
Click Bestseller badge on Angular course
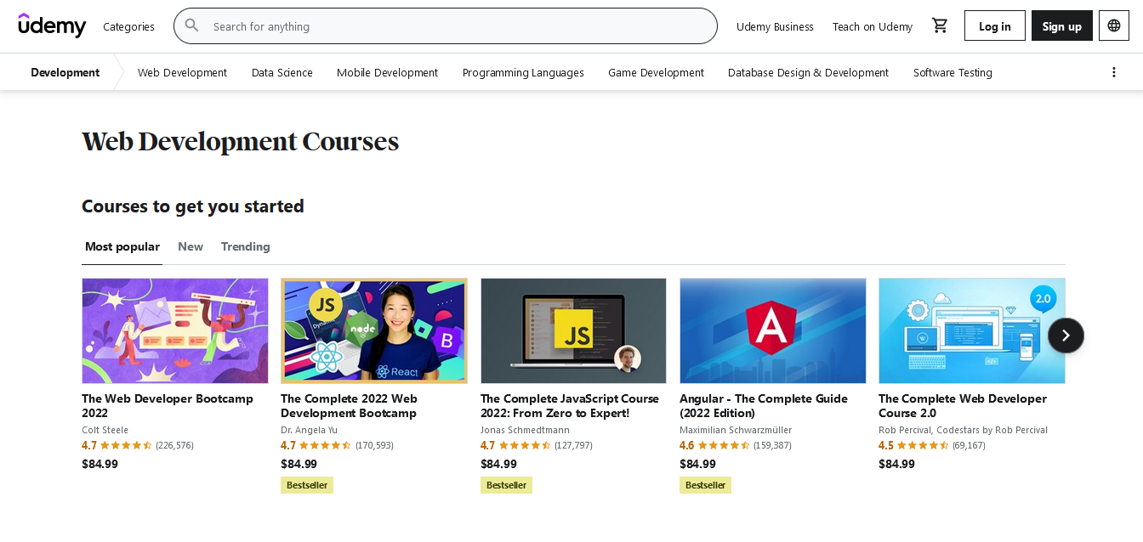[x=705, y=485]
